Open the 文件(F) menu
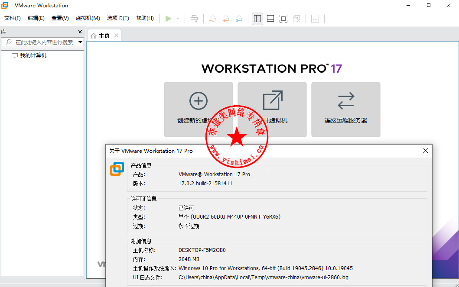This screenshot has width=459, height=287. click(x=13, y=19)
